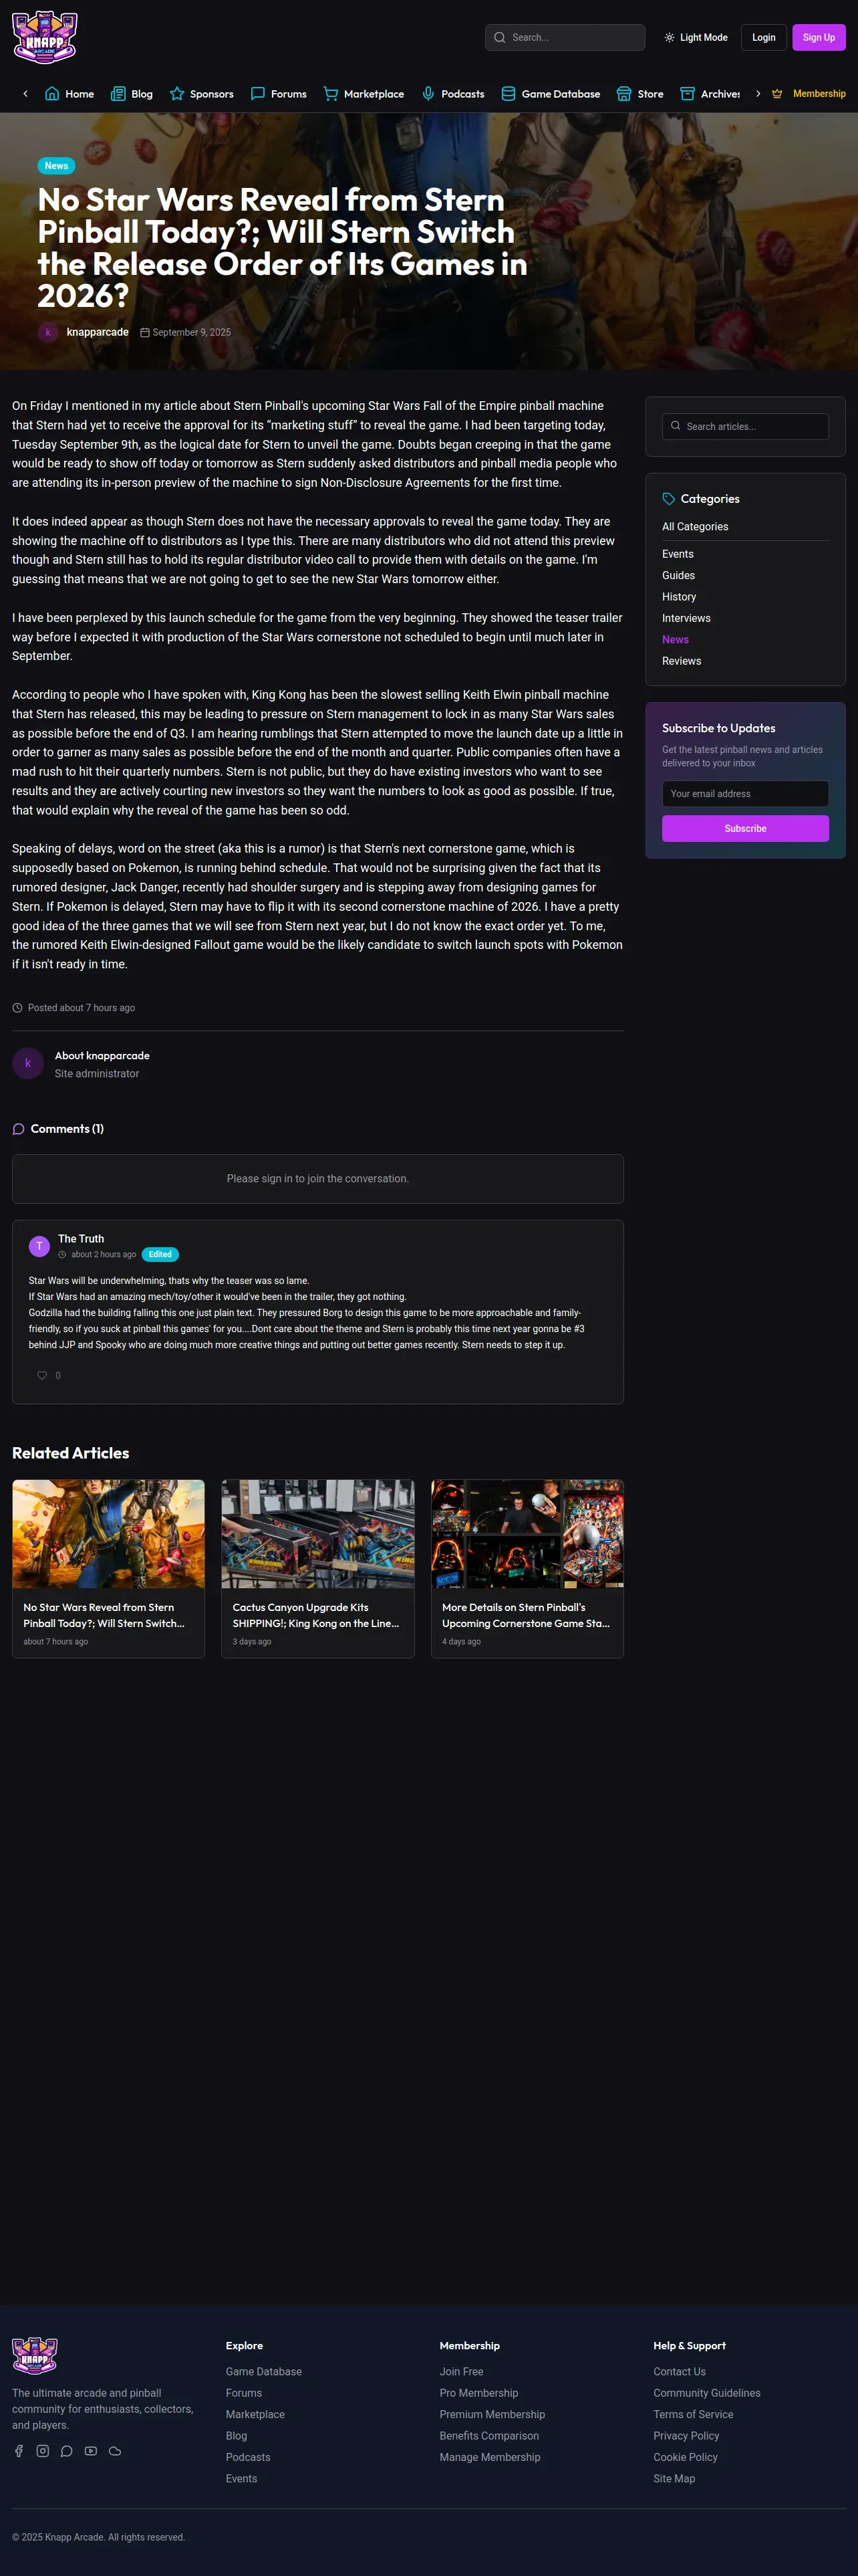
Task: Open Game Database in navigation
Action: pyautogui.click(x=551, y=94)
